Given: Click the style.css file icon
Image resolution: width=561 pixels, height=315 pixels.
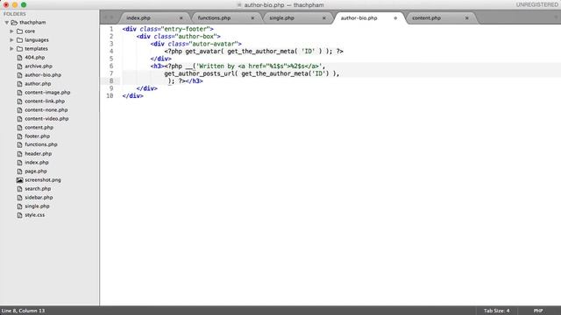Looking at the screenshot, I should pos(19,215).
